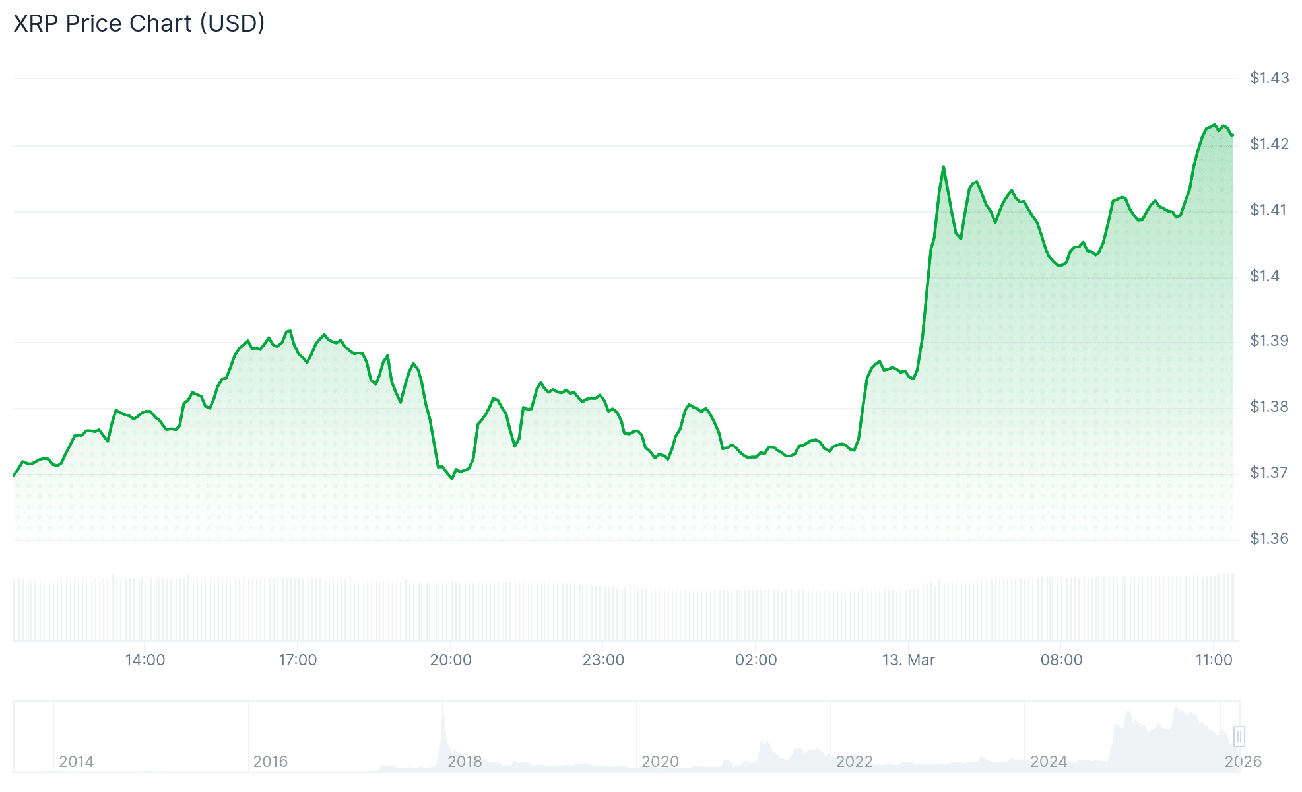The width and height of the screenshot is (1302, 792).
Task: Click the 02:00 time axis label
Action: coord(756,660)
